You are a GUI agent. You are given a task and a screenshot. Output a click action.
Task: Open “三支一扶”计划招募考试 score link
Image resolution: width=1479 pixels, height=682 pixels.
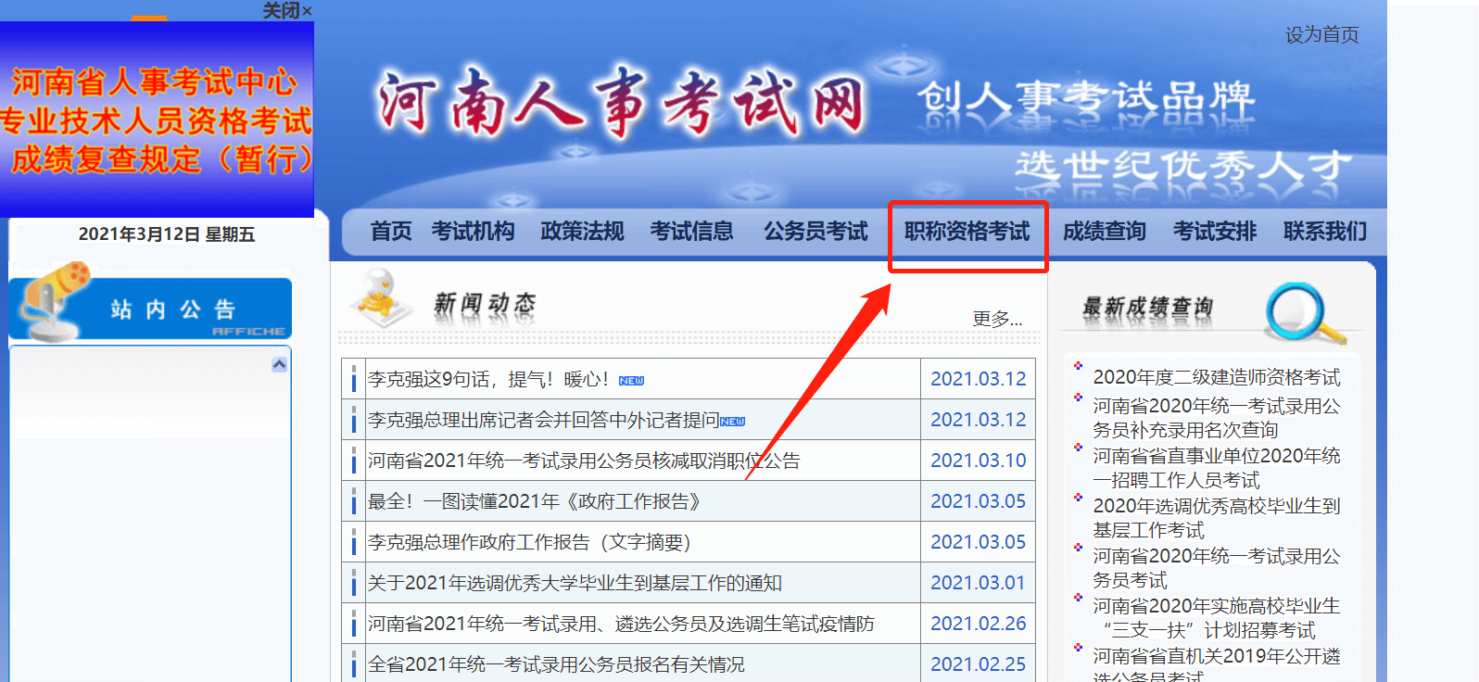tap(1217, 618)
